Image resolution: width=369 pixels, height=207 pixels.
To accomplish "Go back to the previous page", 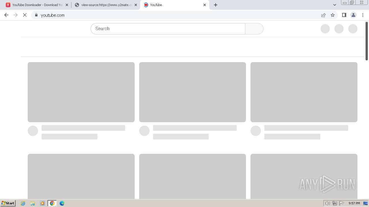I will tap(6, 15).
